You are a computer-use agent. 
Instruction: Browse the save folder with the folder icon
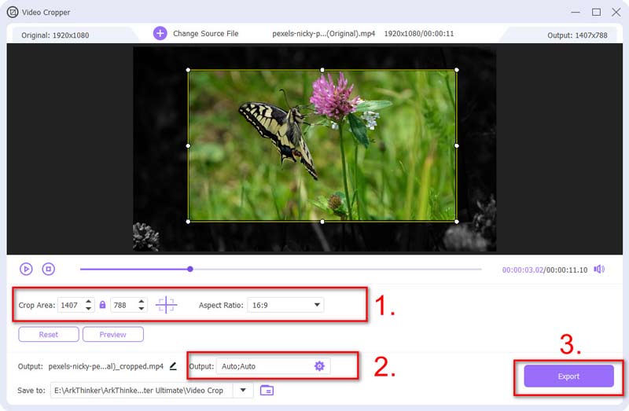(267, 390)
